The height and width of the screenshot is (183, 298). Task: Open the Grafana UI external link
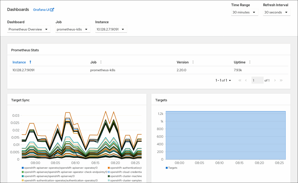(43, 10)
